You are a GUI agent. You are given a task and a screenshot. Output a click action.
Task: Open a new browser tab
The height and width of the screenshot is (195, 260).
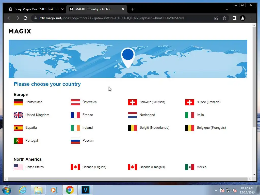tap(133, 9)
